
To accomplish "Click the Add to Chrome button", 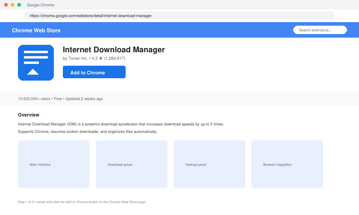I will click(94, 72).
